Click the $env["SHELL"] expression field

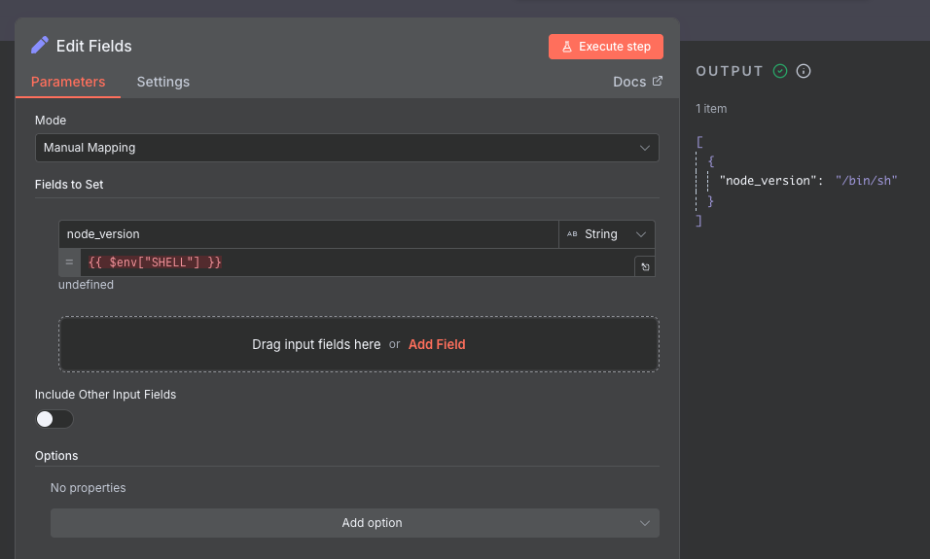(357, 262)
